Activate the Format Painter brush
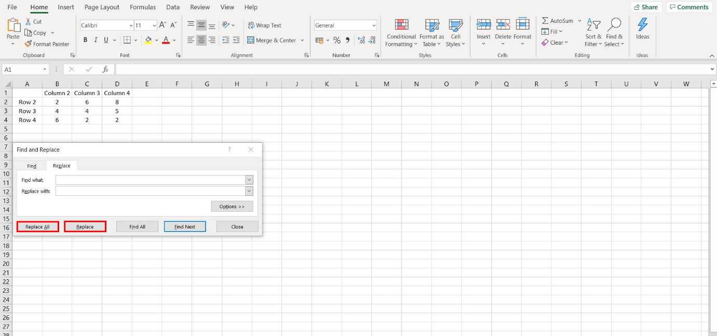This screenshot has height=336, width=717. coord(29,44)
